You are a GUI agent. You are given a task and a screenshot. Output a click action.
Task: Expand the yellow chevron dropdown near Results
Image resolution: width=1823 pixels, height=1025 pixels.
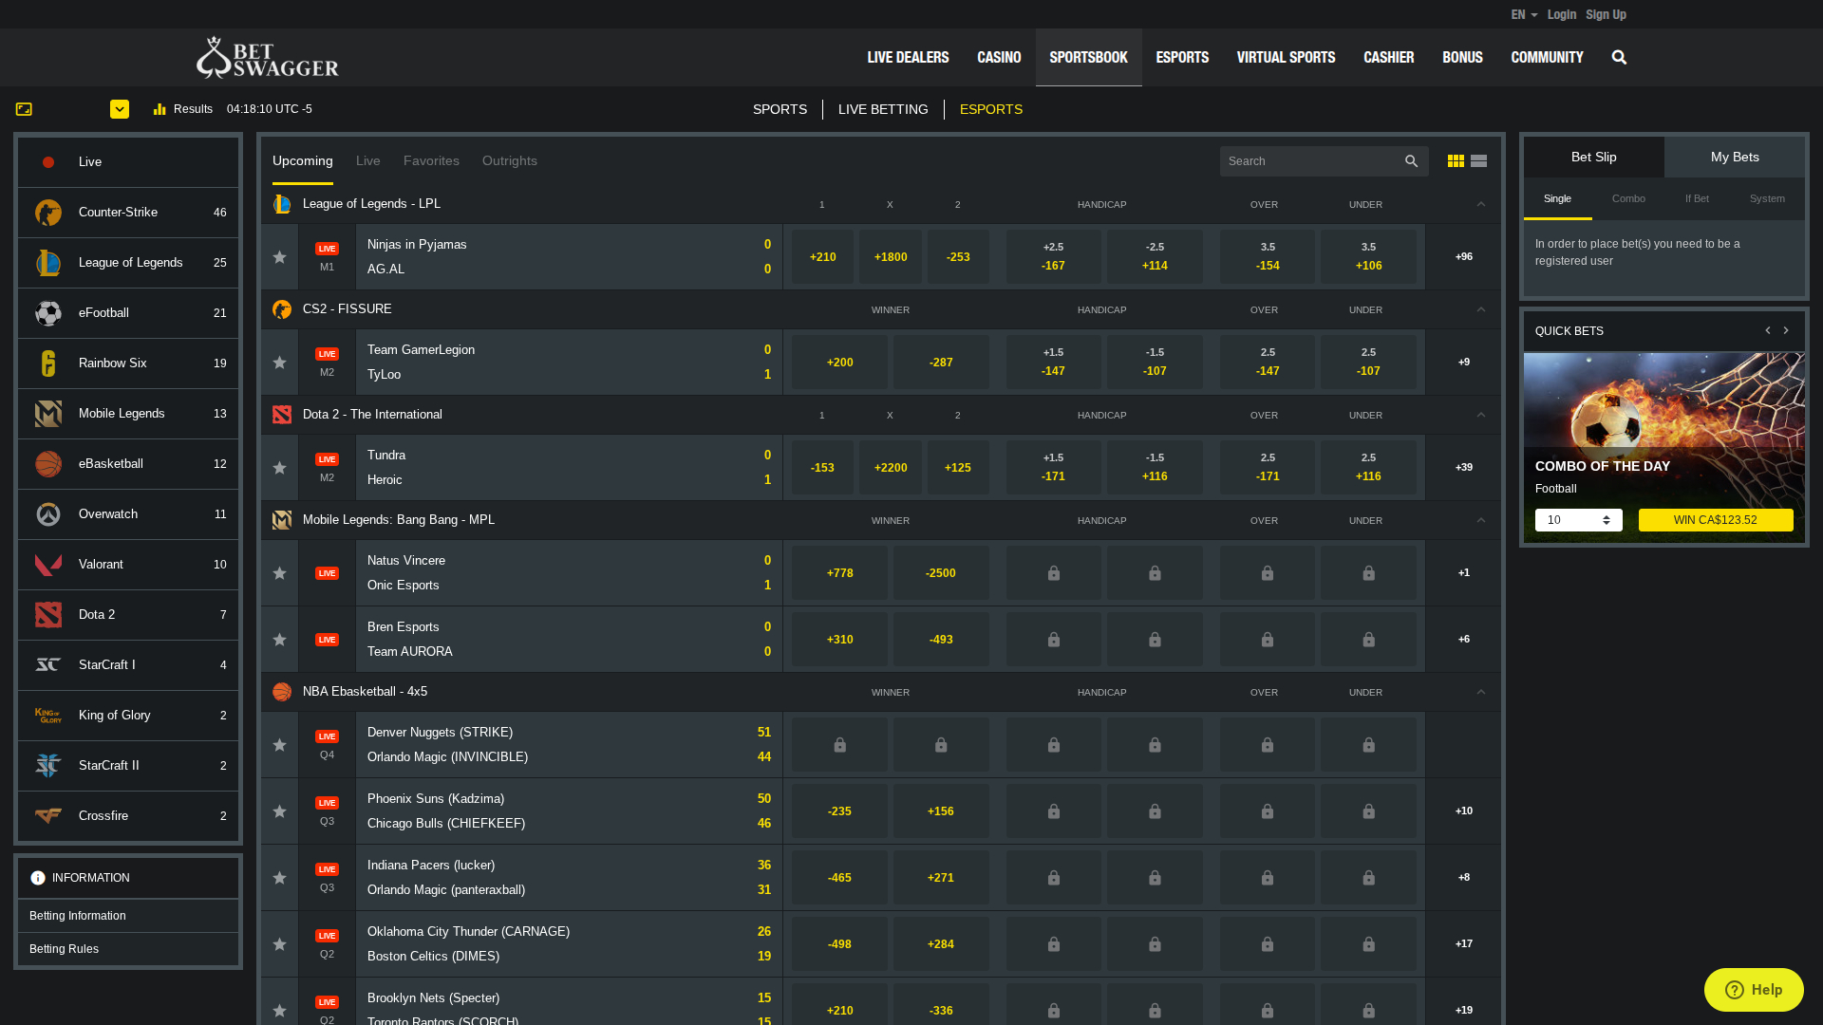click(x=120, y=108)
